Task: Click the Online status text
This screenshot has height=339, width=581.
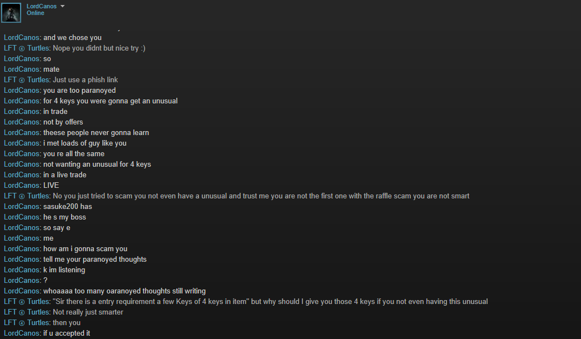Action: pyautogui.click(x=36, y=13)
